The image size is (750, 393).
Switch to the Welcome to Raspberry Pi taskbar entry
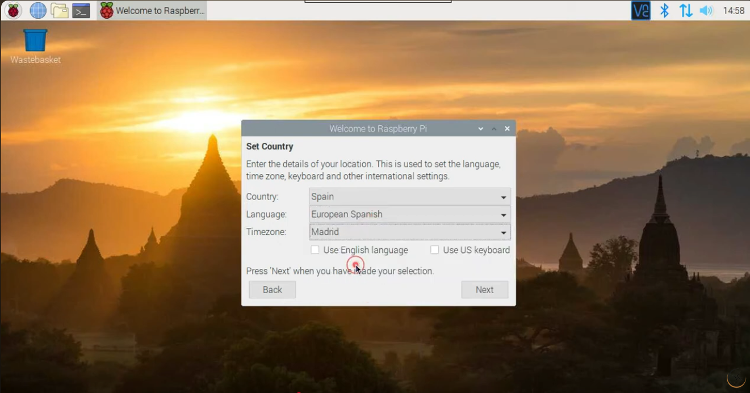tap(152, 10)
